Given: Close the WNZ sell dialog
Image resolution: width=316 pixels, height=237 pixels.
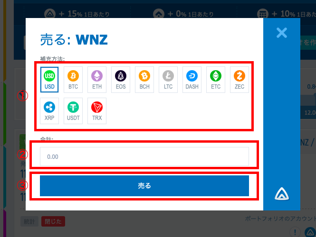Looking at the screenshot, I should click(281, 33).
